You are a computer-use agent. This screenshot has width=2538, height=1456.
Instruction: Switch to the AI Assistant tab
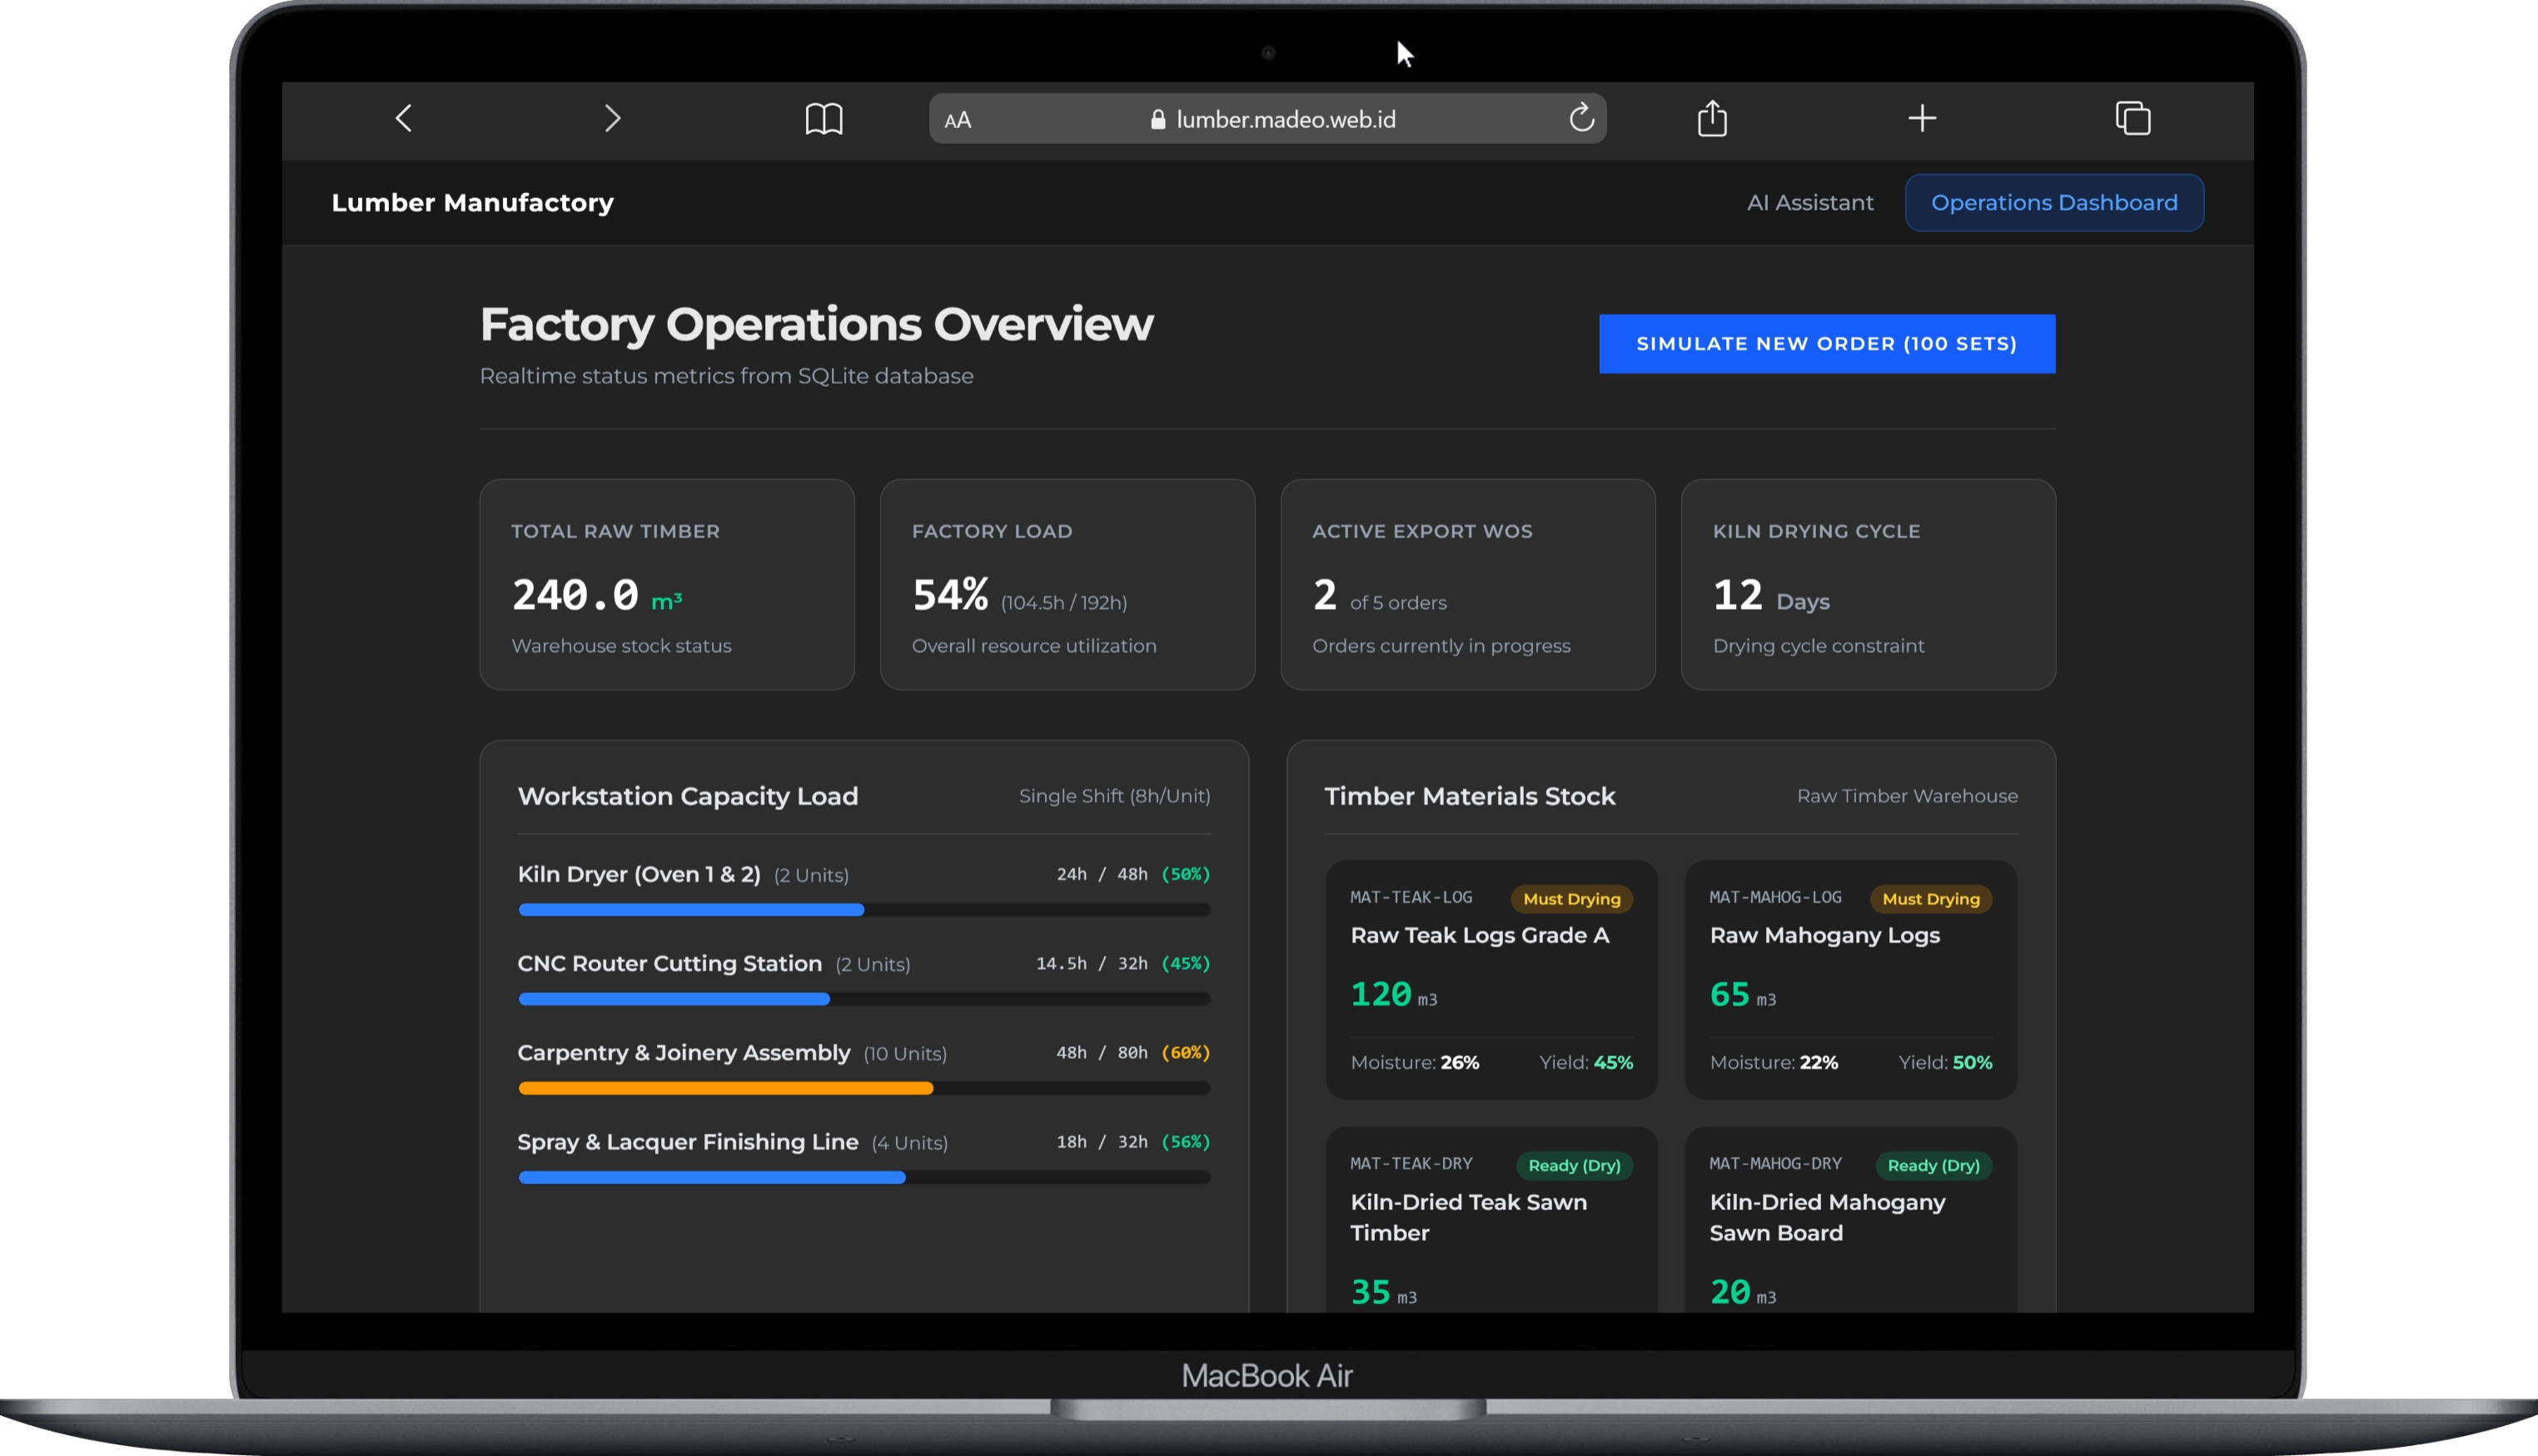point(1809,203)
